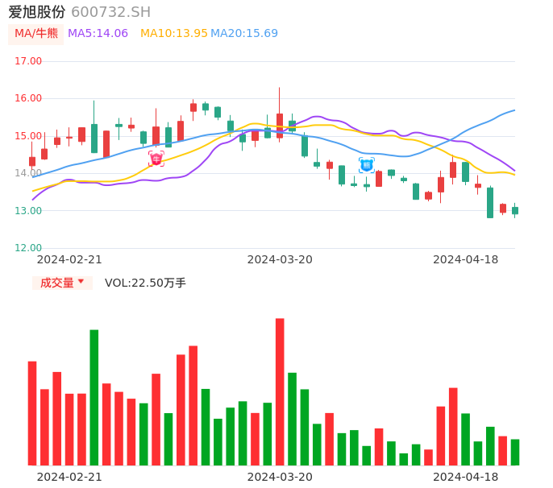The image size is (553, 488).
Task: Click the blue bear marker on chart
Action: 367,165
